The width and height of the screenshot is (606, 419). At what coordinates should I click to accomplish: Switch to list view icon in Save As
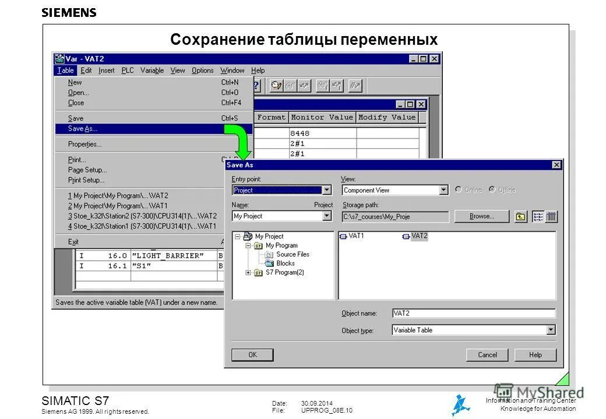point(538,217)
